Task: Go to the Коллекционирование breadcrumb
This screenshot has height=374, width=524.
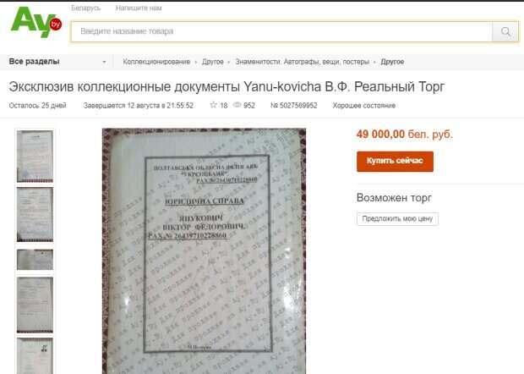Action: (156, 62)
